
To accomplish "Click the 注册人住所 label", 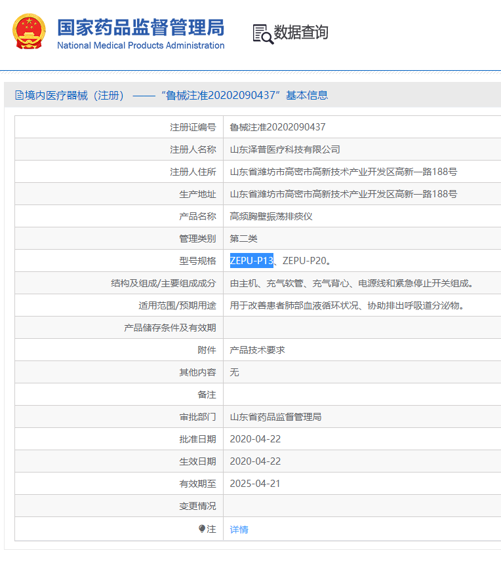I will [193, 172].
